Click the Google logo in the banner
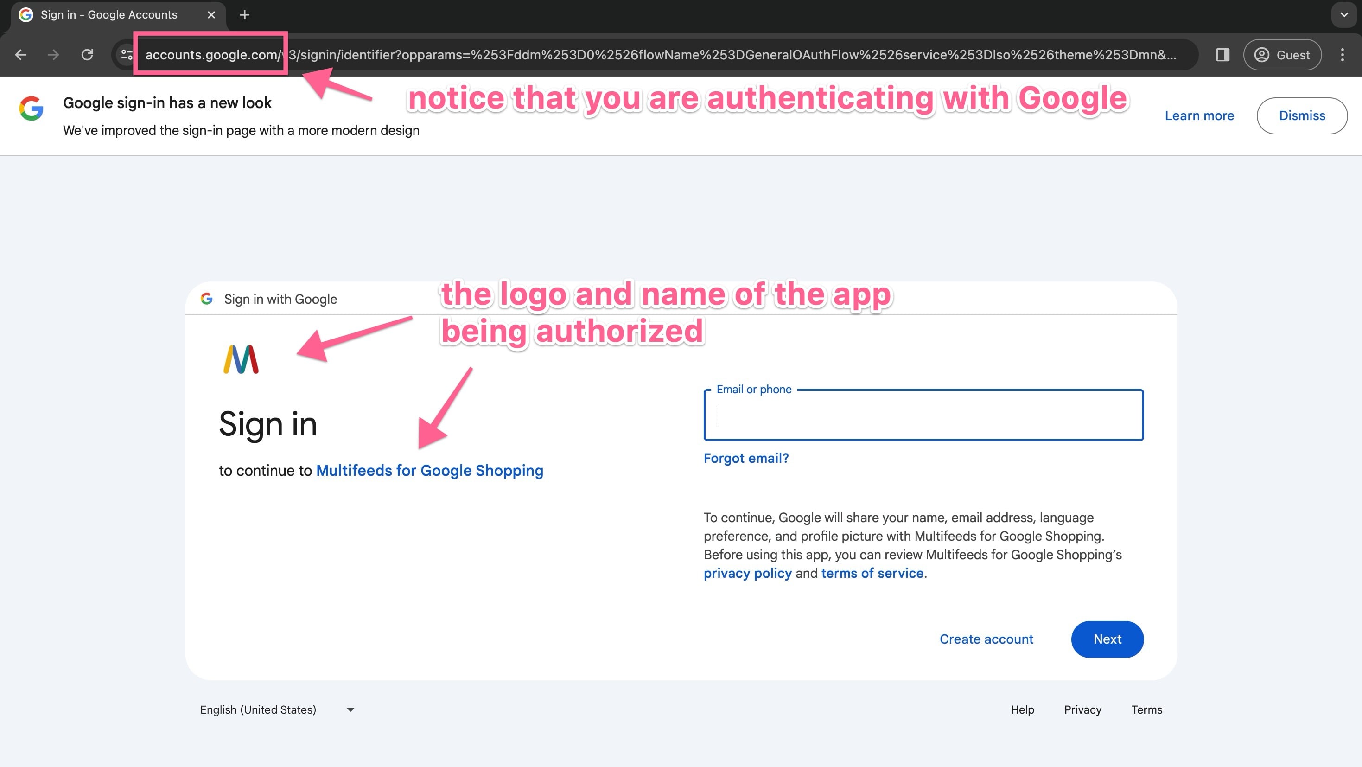The image size is (1362, 767). point(31,109)
